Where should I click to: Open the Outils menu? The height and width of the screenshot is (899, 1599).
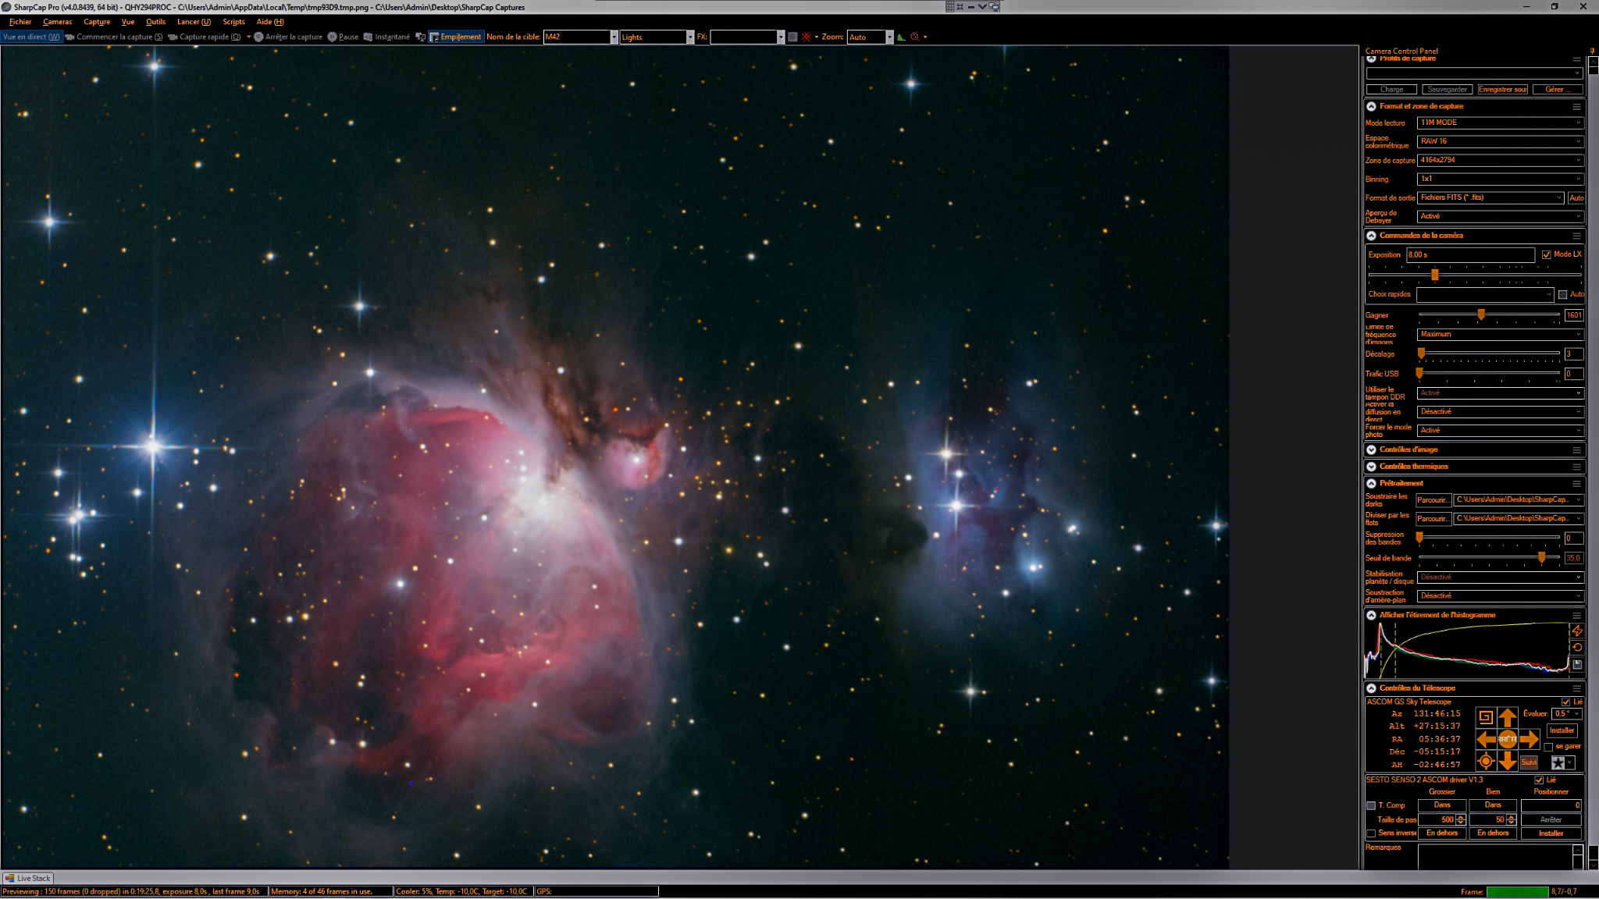(155, 22)
